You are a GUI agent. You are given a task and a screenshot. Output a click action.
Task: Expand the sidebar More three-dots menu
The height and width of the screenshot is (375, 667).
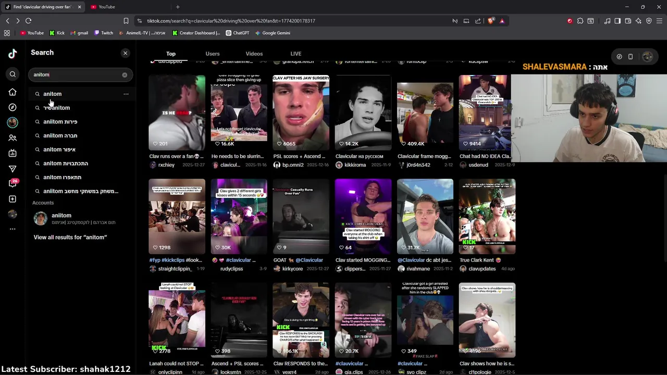tap(13, 229)
